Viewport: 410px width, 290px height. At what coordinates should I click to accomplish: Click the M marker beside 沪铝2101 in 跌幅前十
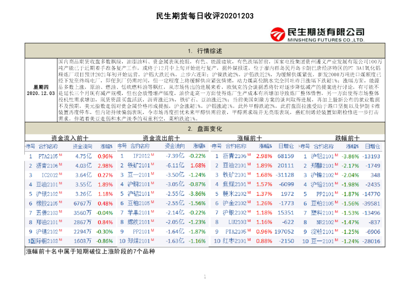click(336, 154)
